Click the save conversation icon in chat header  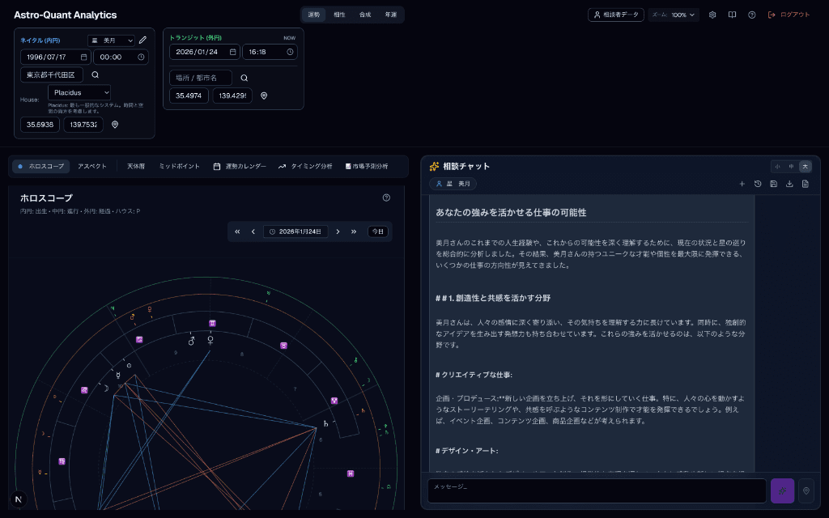tap(774, 184)
